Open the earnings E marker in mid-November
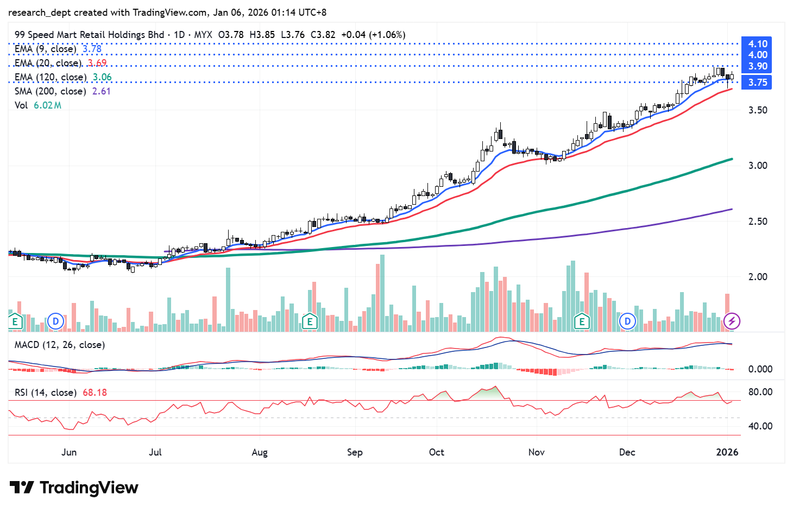The height and width of the screenshot is (512, 793). 582,321
